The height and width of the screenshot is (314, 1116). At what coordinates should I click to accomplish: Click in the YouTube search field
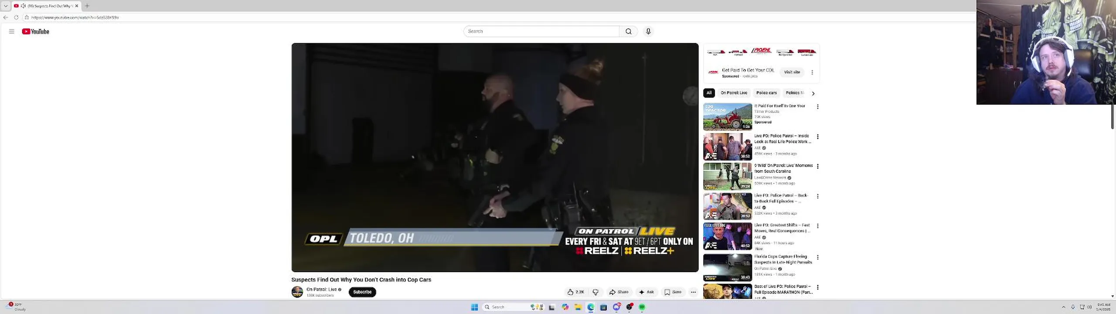pos(541,31)
